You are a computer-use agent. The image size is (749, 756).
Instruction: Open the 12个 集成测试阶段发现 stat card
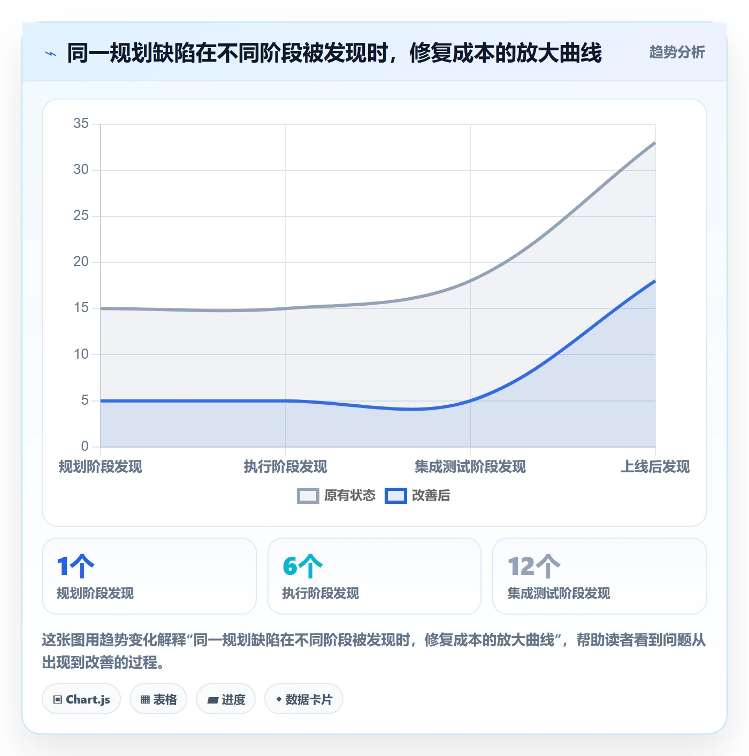pos(600,576)
